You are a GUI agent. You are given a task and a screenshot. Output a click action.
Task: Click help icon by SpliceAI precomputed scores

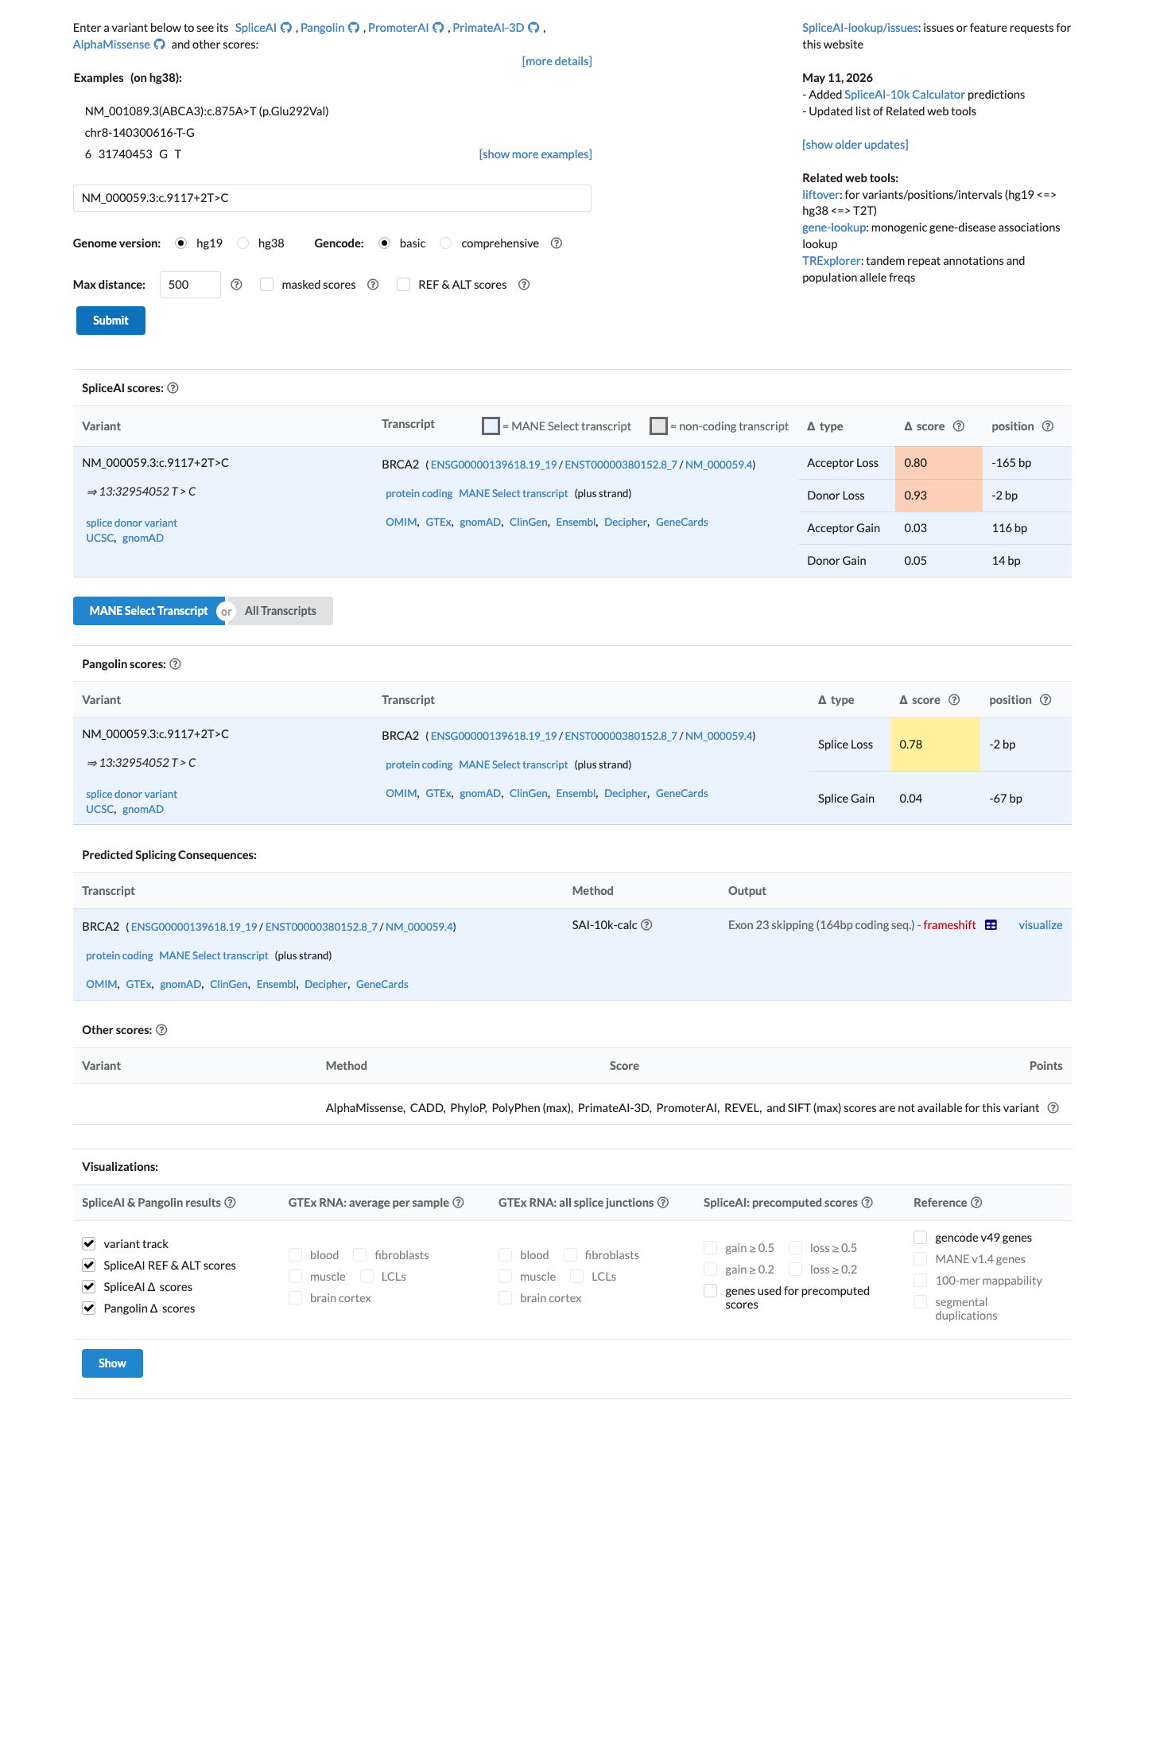pyautogui.click(x=867, y=1203)
